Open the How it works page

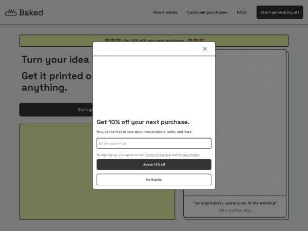tap(165, 12)
